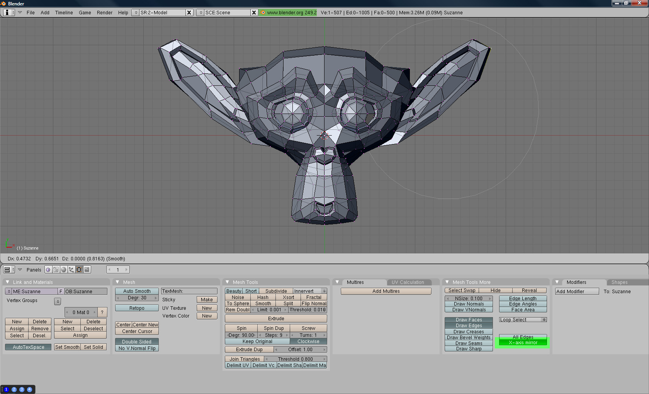The height and width of the screenshot is (394, 649).
Task: Click the OB:Suzanne name field
Action: [86, 291]
